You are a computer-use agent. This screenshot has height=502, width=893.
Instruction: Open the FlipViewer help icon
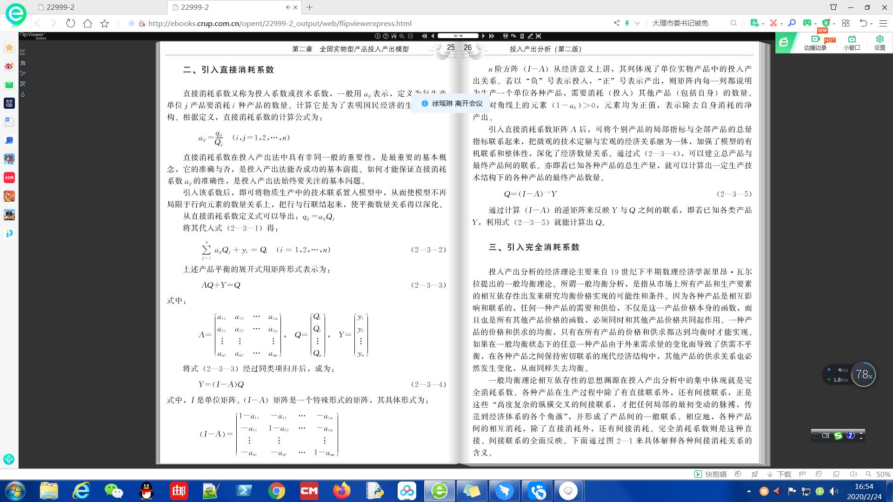[x=386, y=36]
